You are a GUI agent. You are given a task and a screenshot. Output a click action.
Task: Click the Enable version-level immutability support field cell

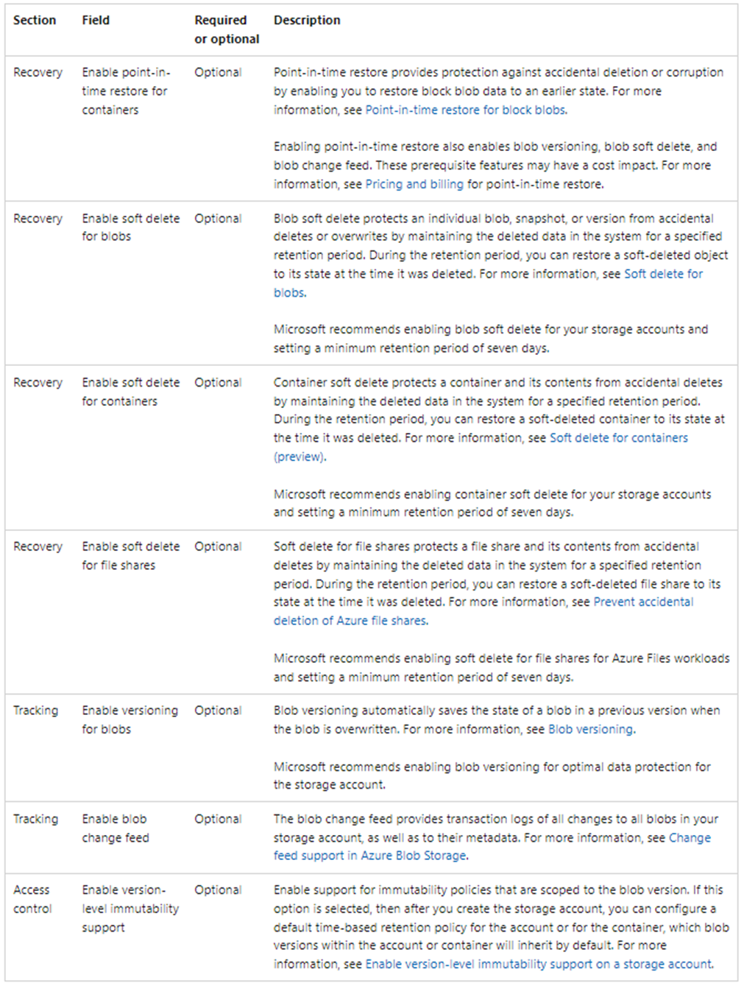tap(130, 909)
